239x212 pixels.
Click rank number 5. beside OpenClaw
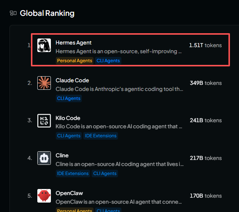tap(30, 196)
